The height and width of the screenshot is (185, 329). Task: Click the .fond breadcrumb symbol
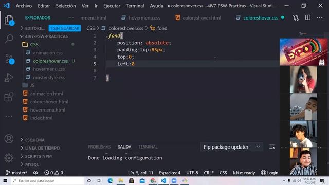tap(159, 28)
